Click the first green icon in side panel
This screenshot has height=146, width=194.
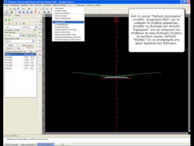pyautogui.click(x=6, y=20)
